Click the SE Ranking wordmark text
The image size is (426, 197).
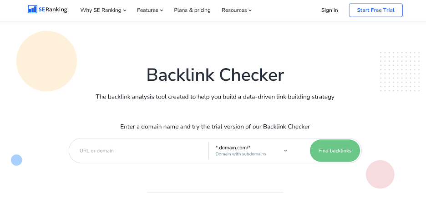53,10
